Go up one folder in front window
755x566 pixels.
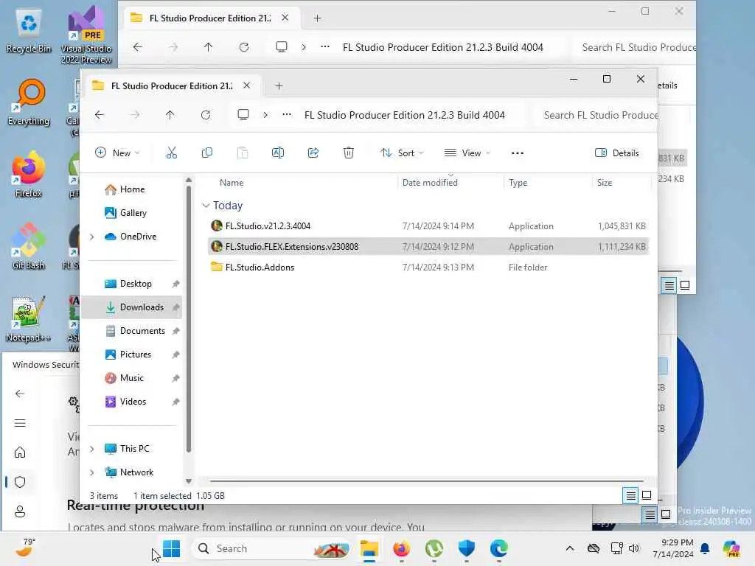point(170,114)
